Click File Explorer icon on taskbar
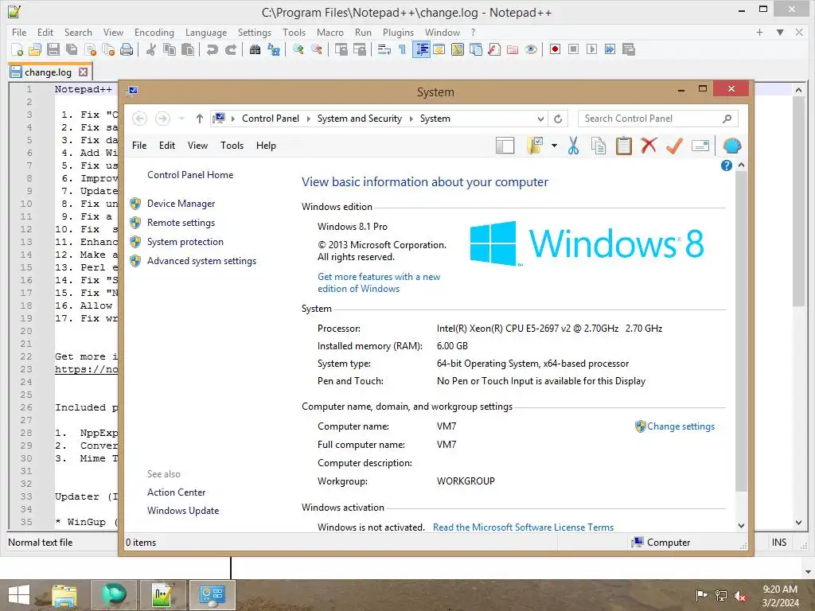 tap(64, 595)
